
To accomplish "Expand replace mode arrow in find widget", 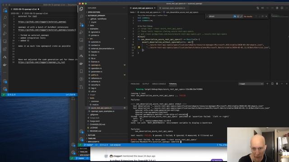I will [207, 16].
